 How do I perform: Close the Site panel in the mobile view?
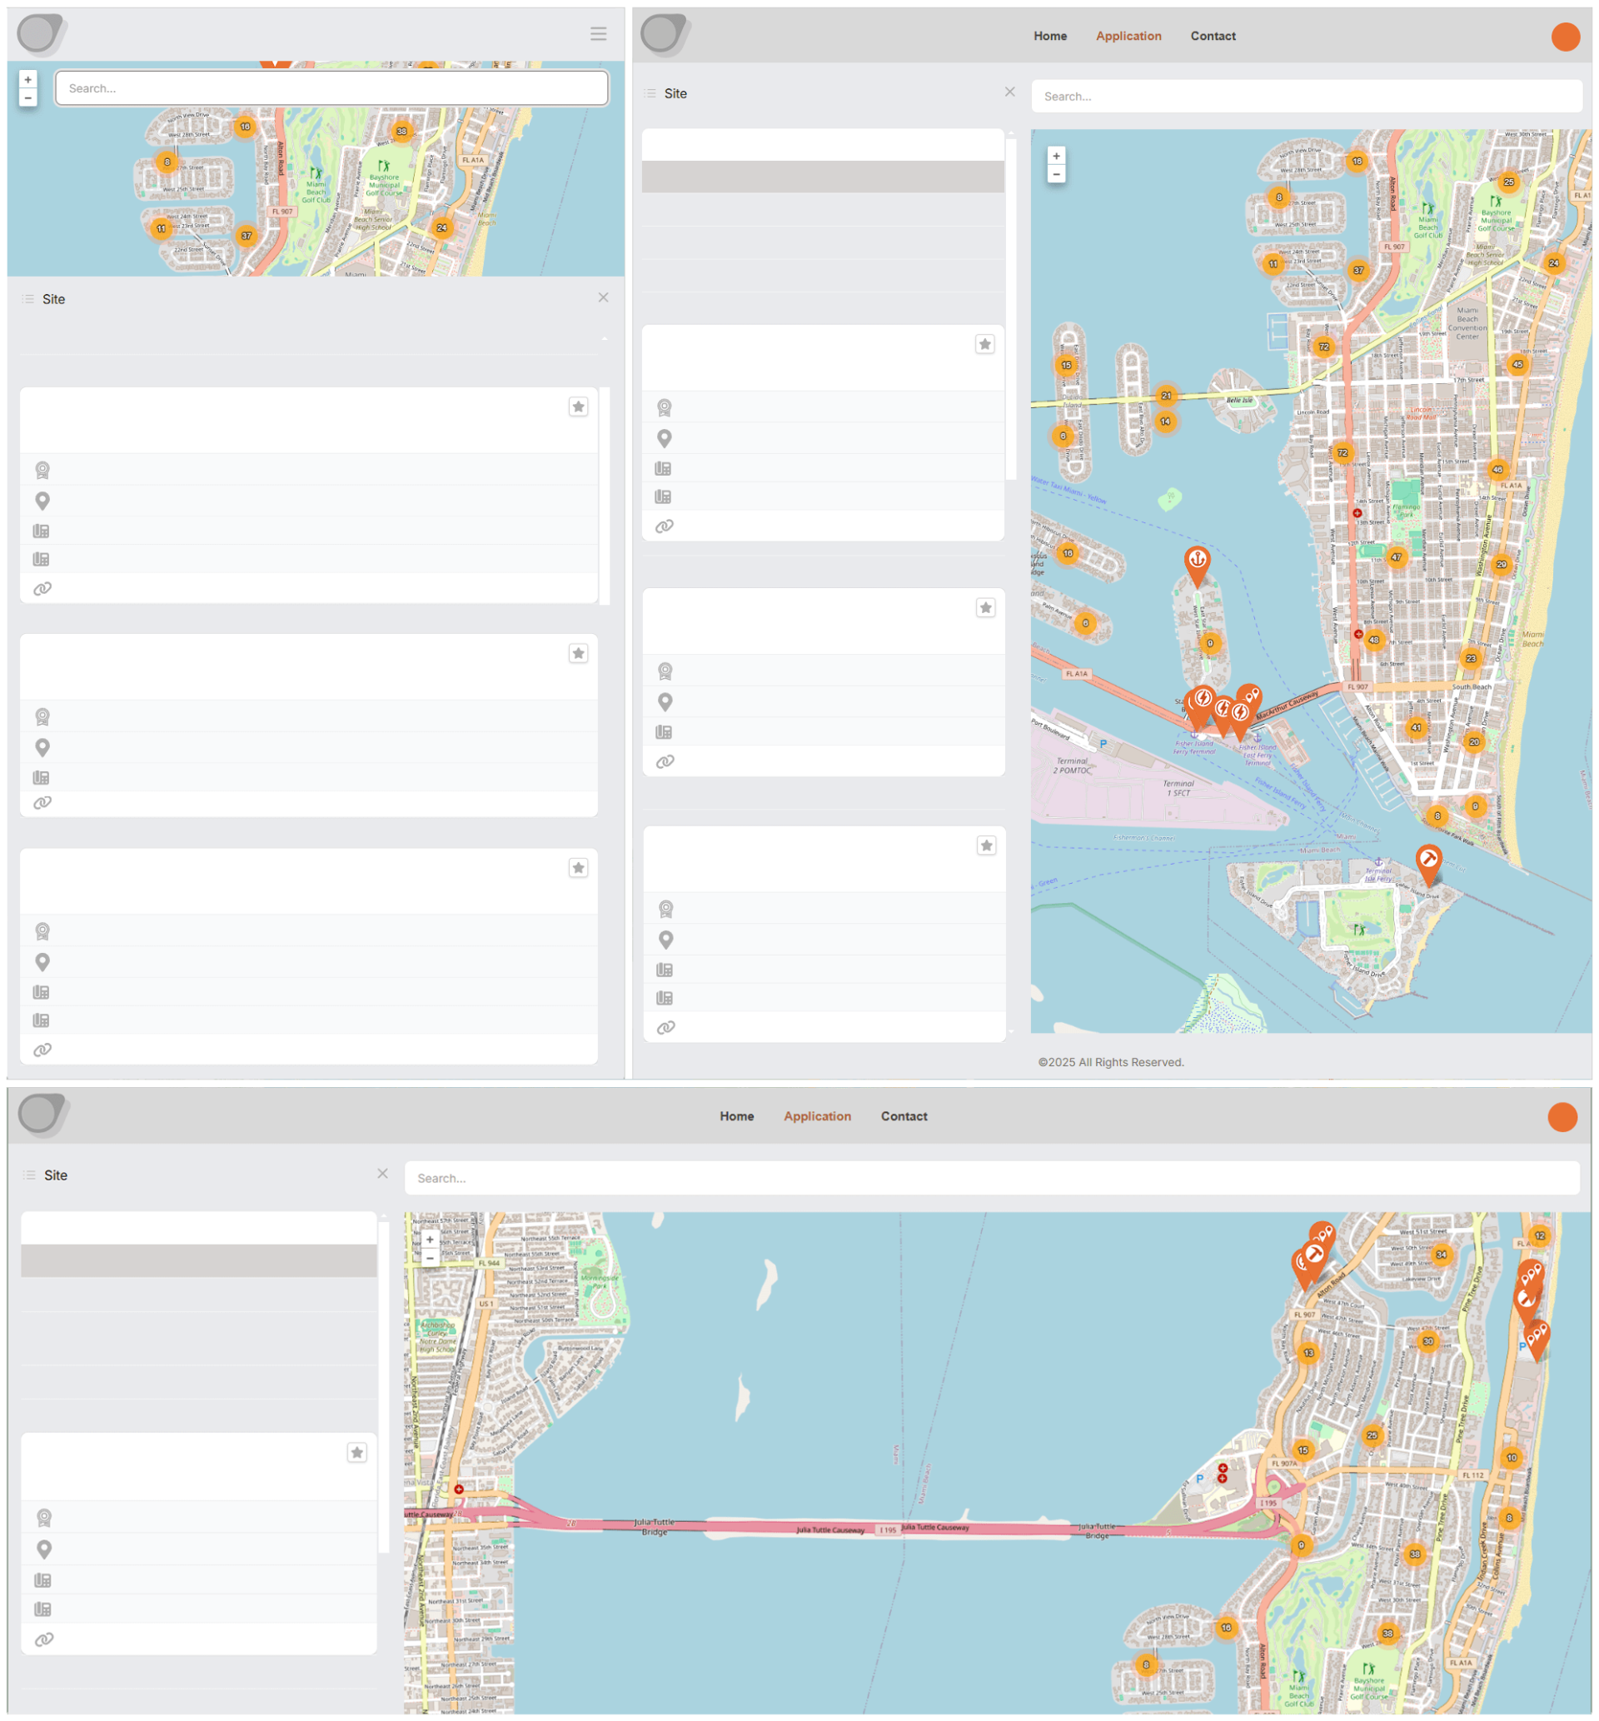603,297
